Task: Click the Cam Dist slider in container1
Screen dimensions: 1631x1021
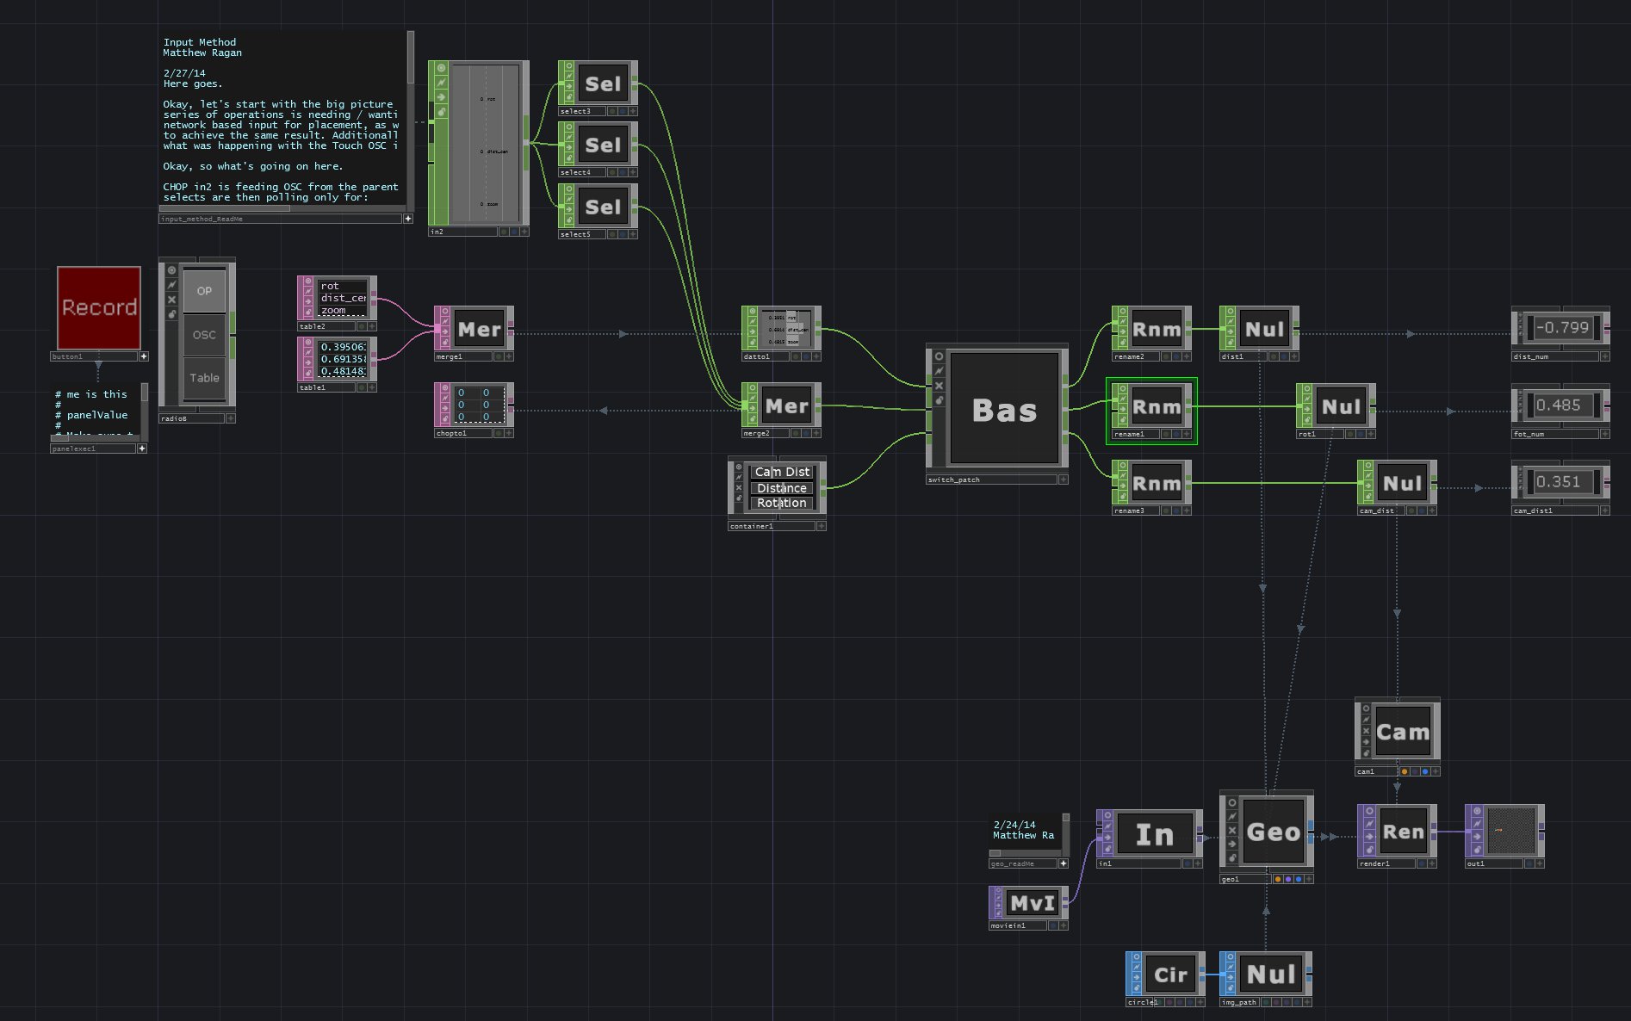Action: 782,472
